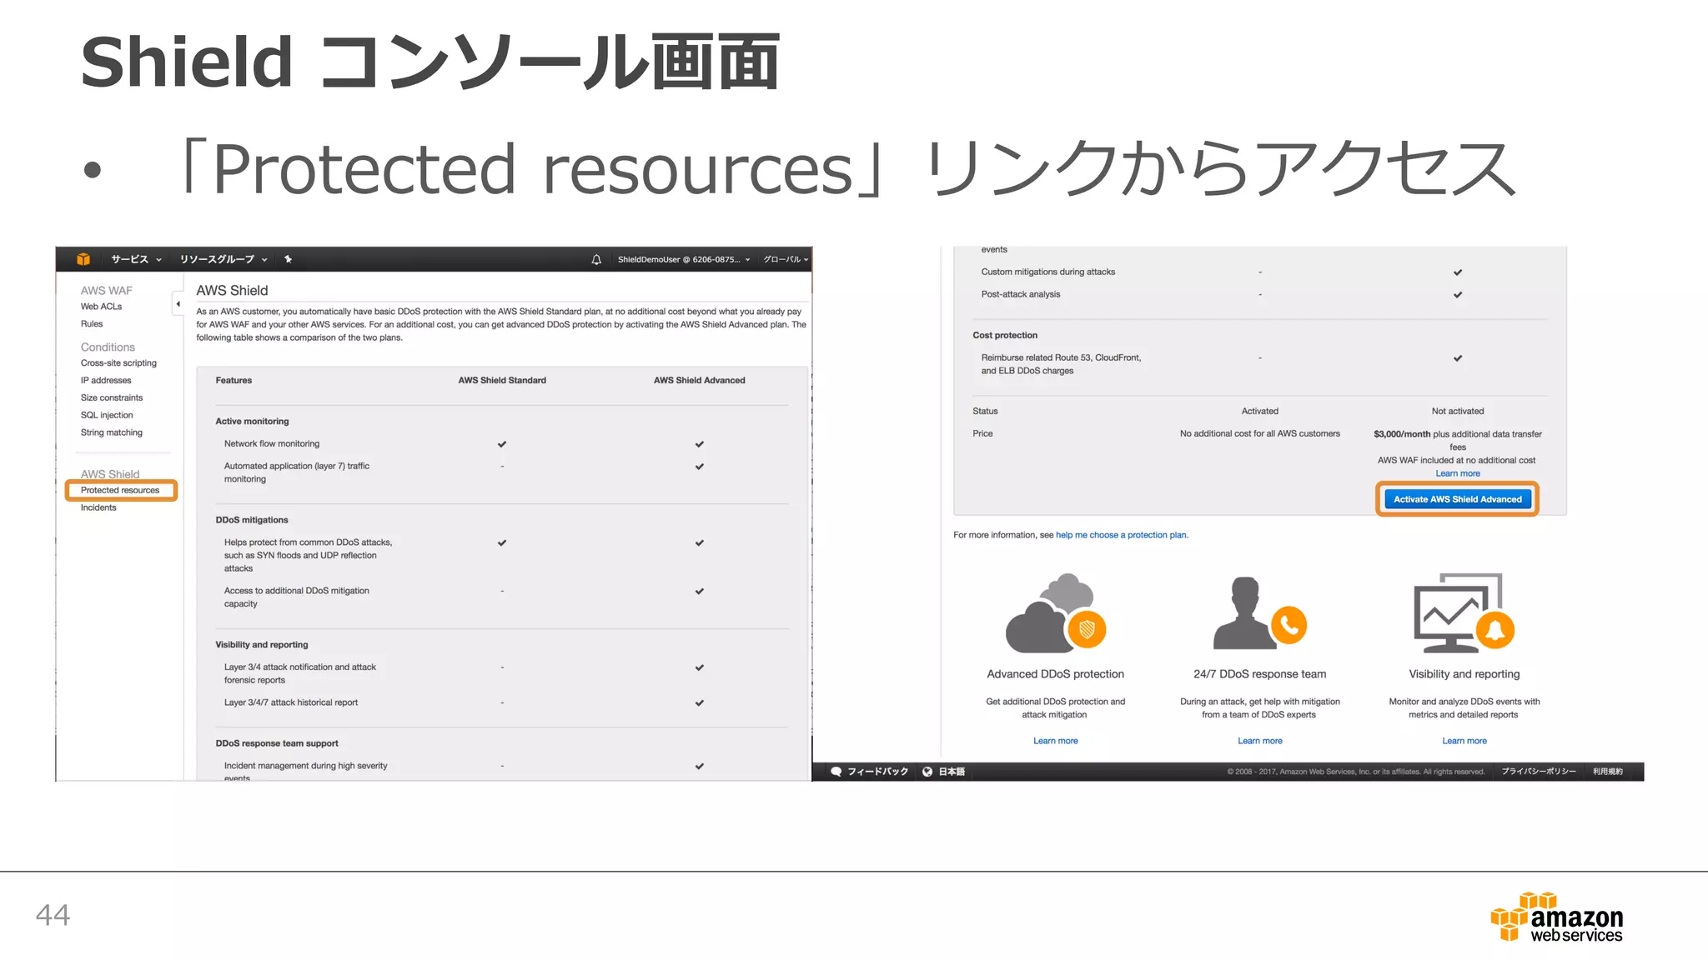Click the AWS Shield page title
Viewport: 1708px width, 960px height.
[x=232, y=291]
